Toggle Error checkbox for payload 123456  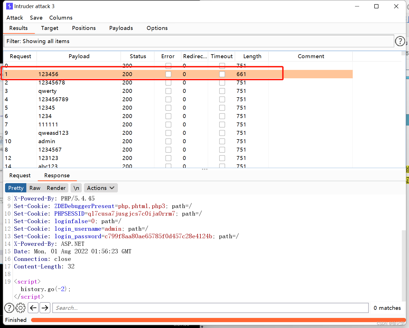pyautogui.click(x=168, y=74)
